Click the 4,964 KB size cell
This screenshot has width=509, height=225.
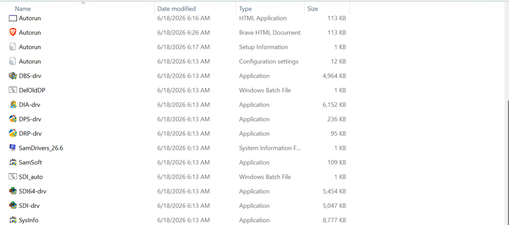pyautogui.click(x=334, y=76)
